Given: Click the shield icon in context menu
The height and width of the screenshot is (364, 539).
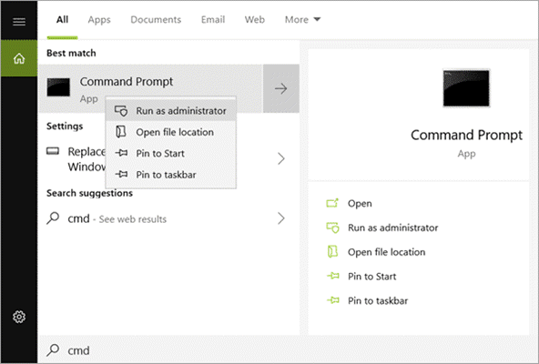Looking at the screenshot, I should tap(121, 111).
